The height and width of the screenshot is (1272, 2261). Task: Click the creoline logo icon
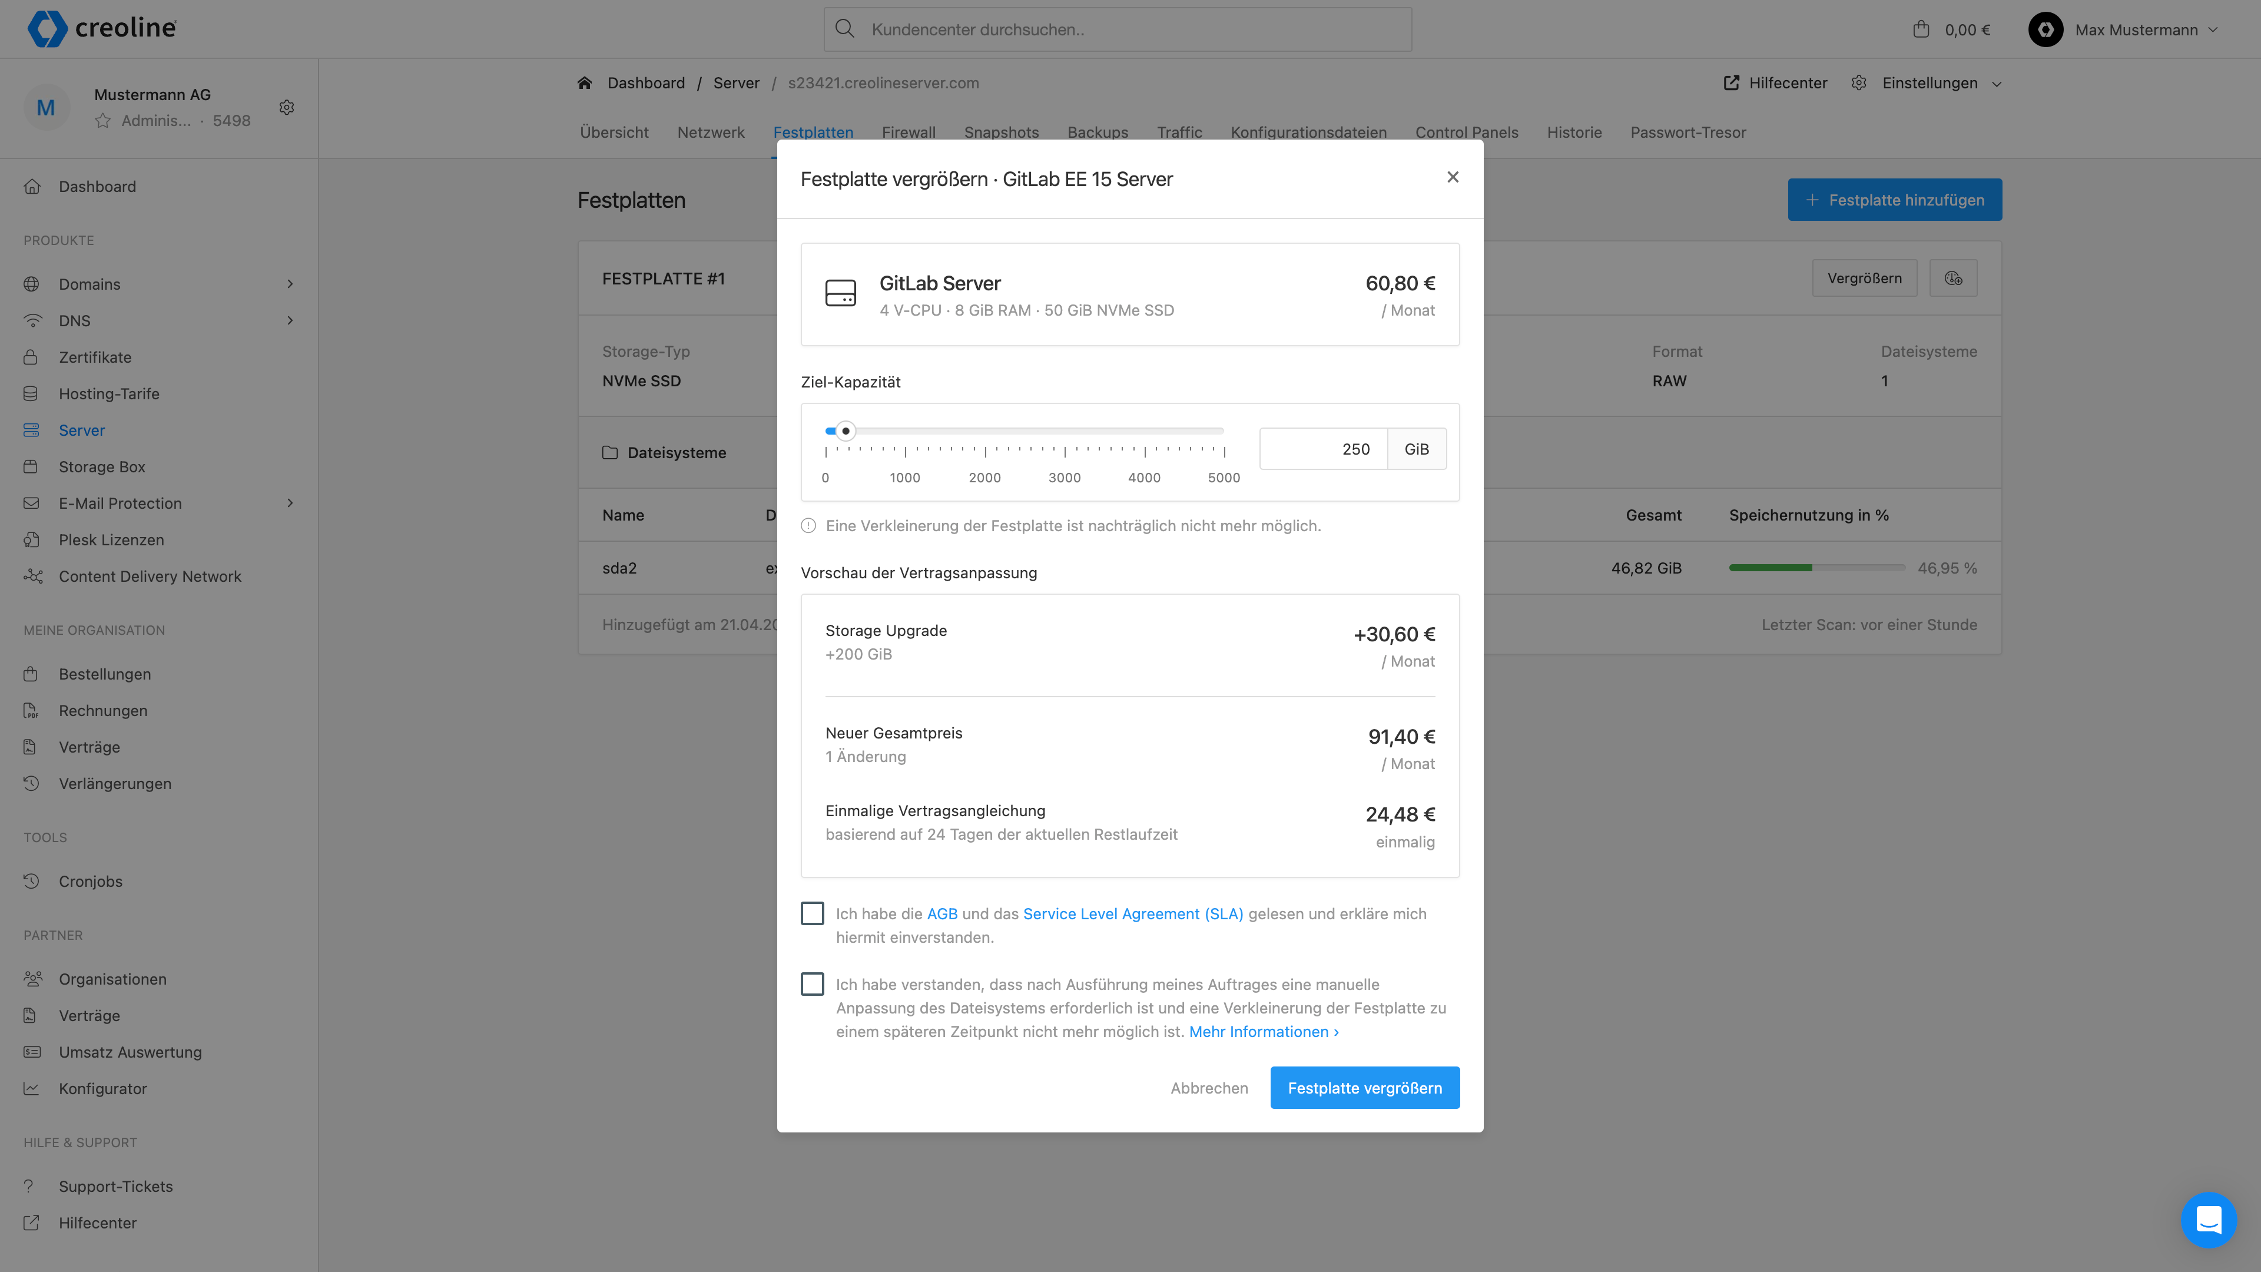[x=47, y=29]
